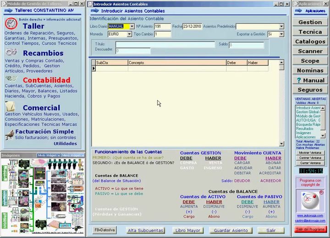This screenshot has height=238, width=330.
Task: Expand the Asientos Predefinidos dropdown
Action: click(281, 26)
